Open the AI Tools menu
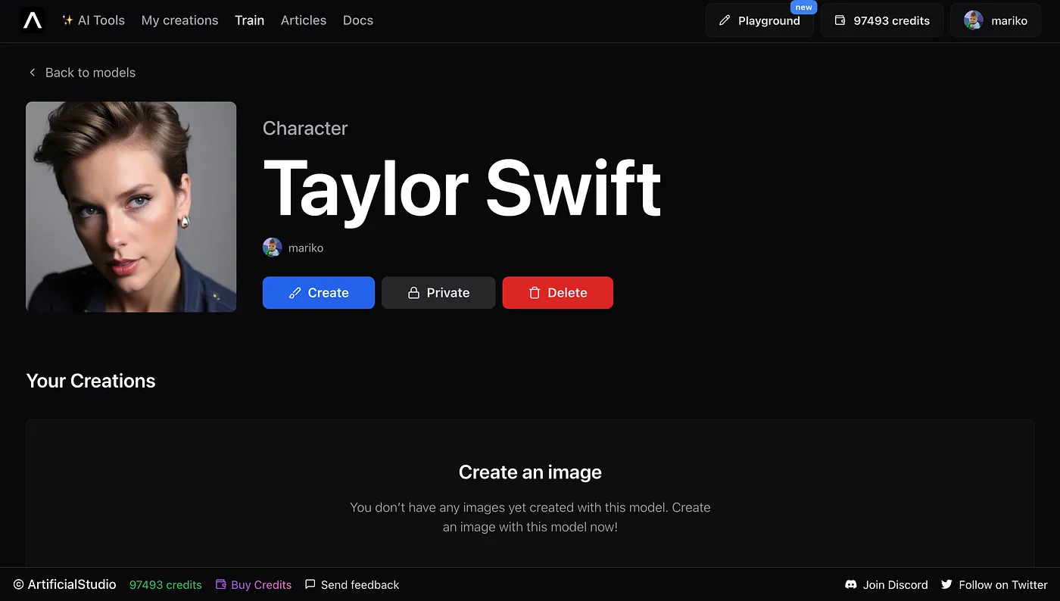 pos(93,20)
